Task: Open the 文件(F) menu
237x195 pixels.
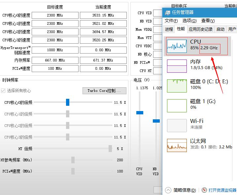Action: pyautogui.click(x=171, y=20)
